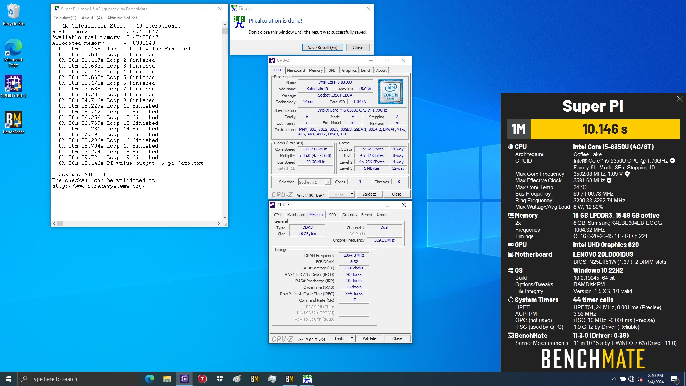Viewport: 686px width, 386px height.
Task: Switch to Mainboard tab in lower CPU-Z
Action: (x=296, y=215)
